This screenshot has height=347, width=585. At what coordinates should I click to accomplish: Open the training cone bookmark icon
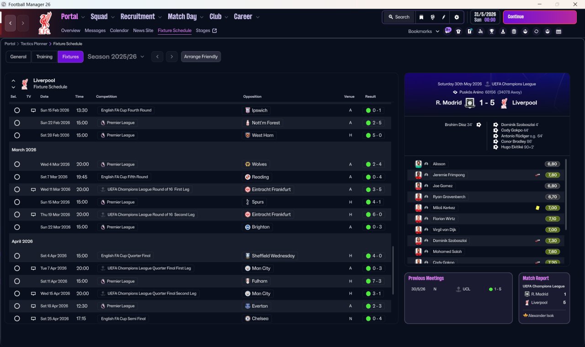(503, 32)
